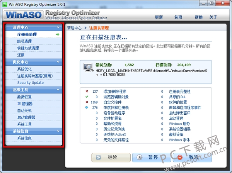Click the 历史记录列表 scan category
232x173 pixels.
pyautogui.click(x=114, y=129)
